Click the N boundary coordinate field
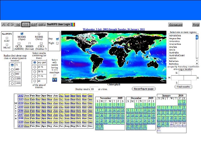 185,73
